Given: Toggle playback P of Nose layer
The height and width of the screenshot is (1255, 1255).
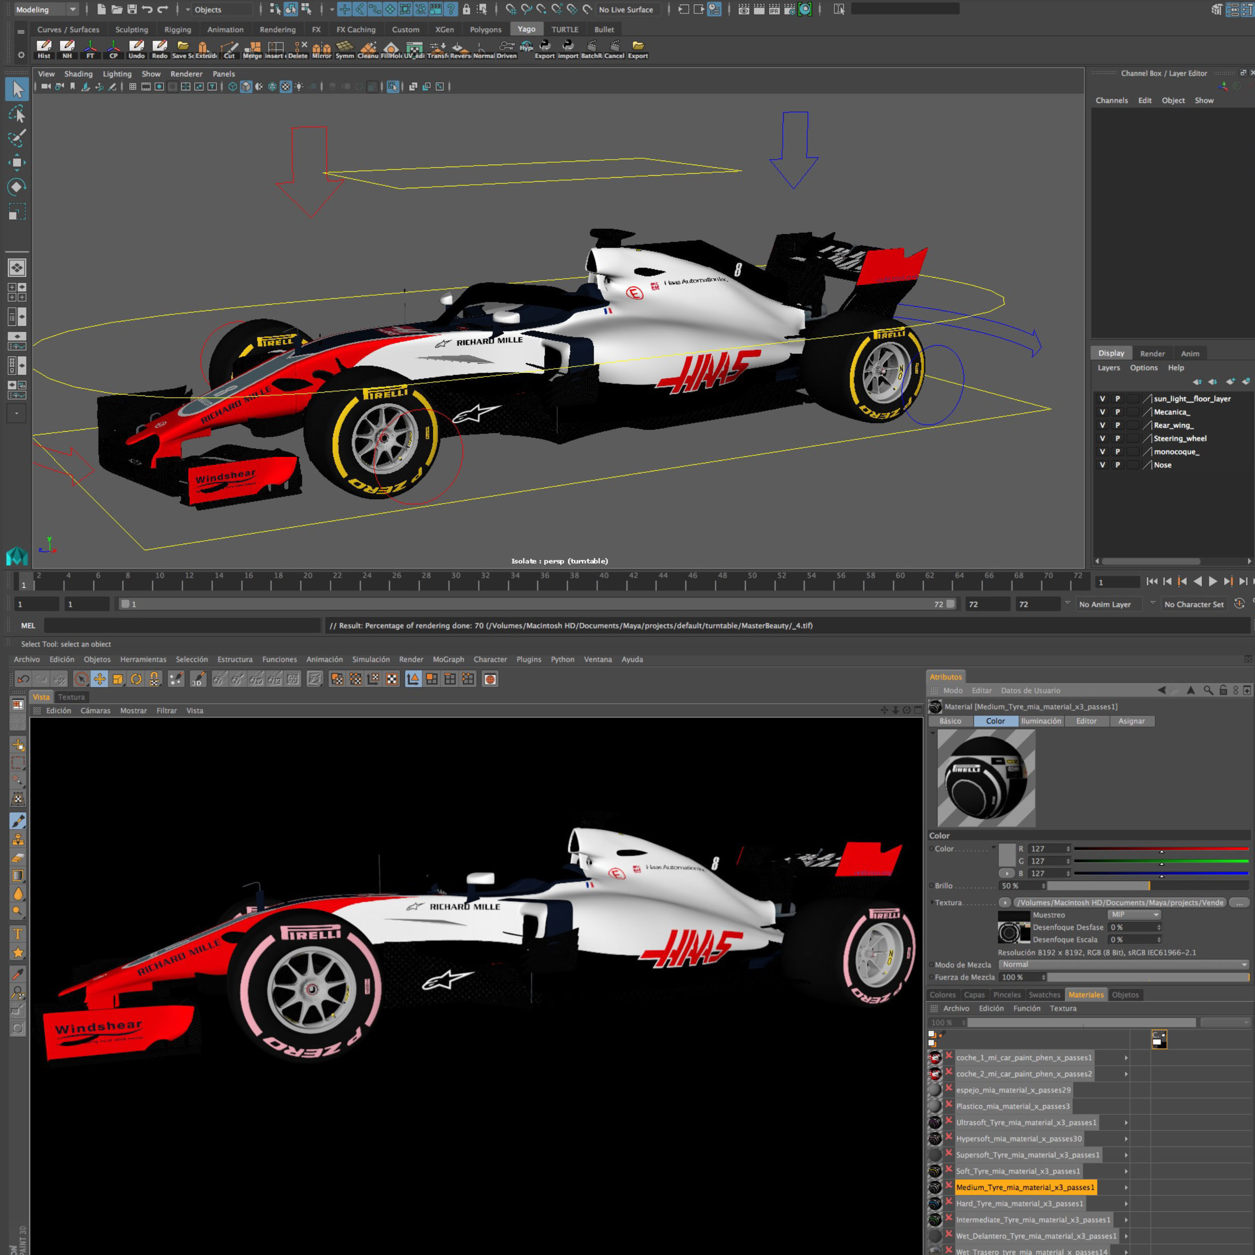Looking at the screenshot, I should (x=1118, y=465).
